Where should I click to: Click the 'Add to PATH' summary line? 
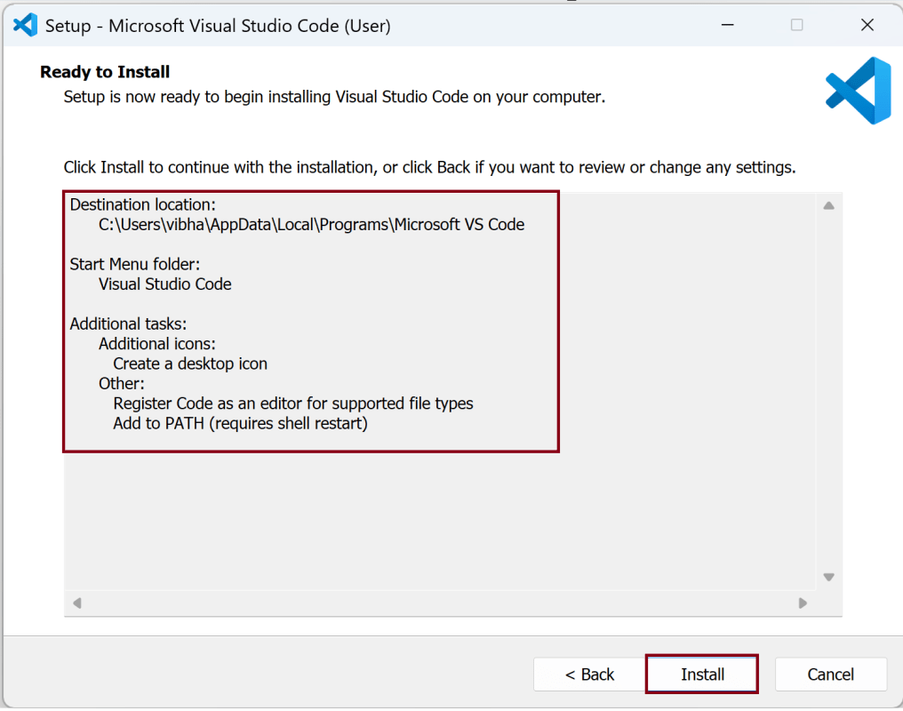(240, 423)
